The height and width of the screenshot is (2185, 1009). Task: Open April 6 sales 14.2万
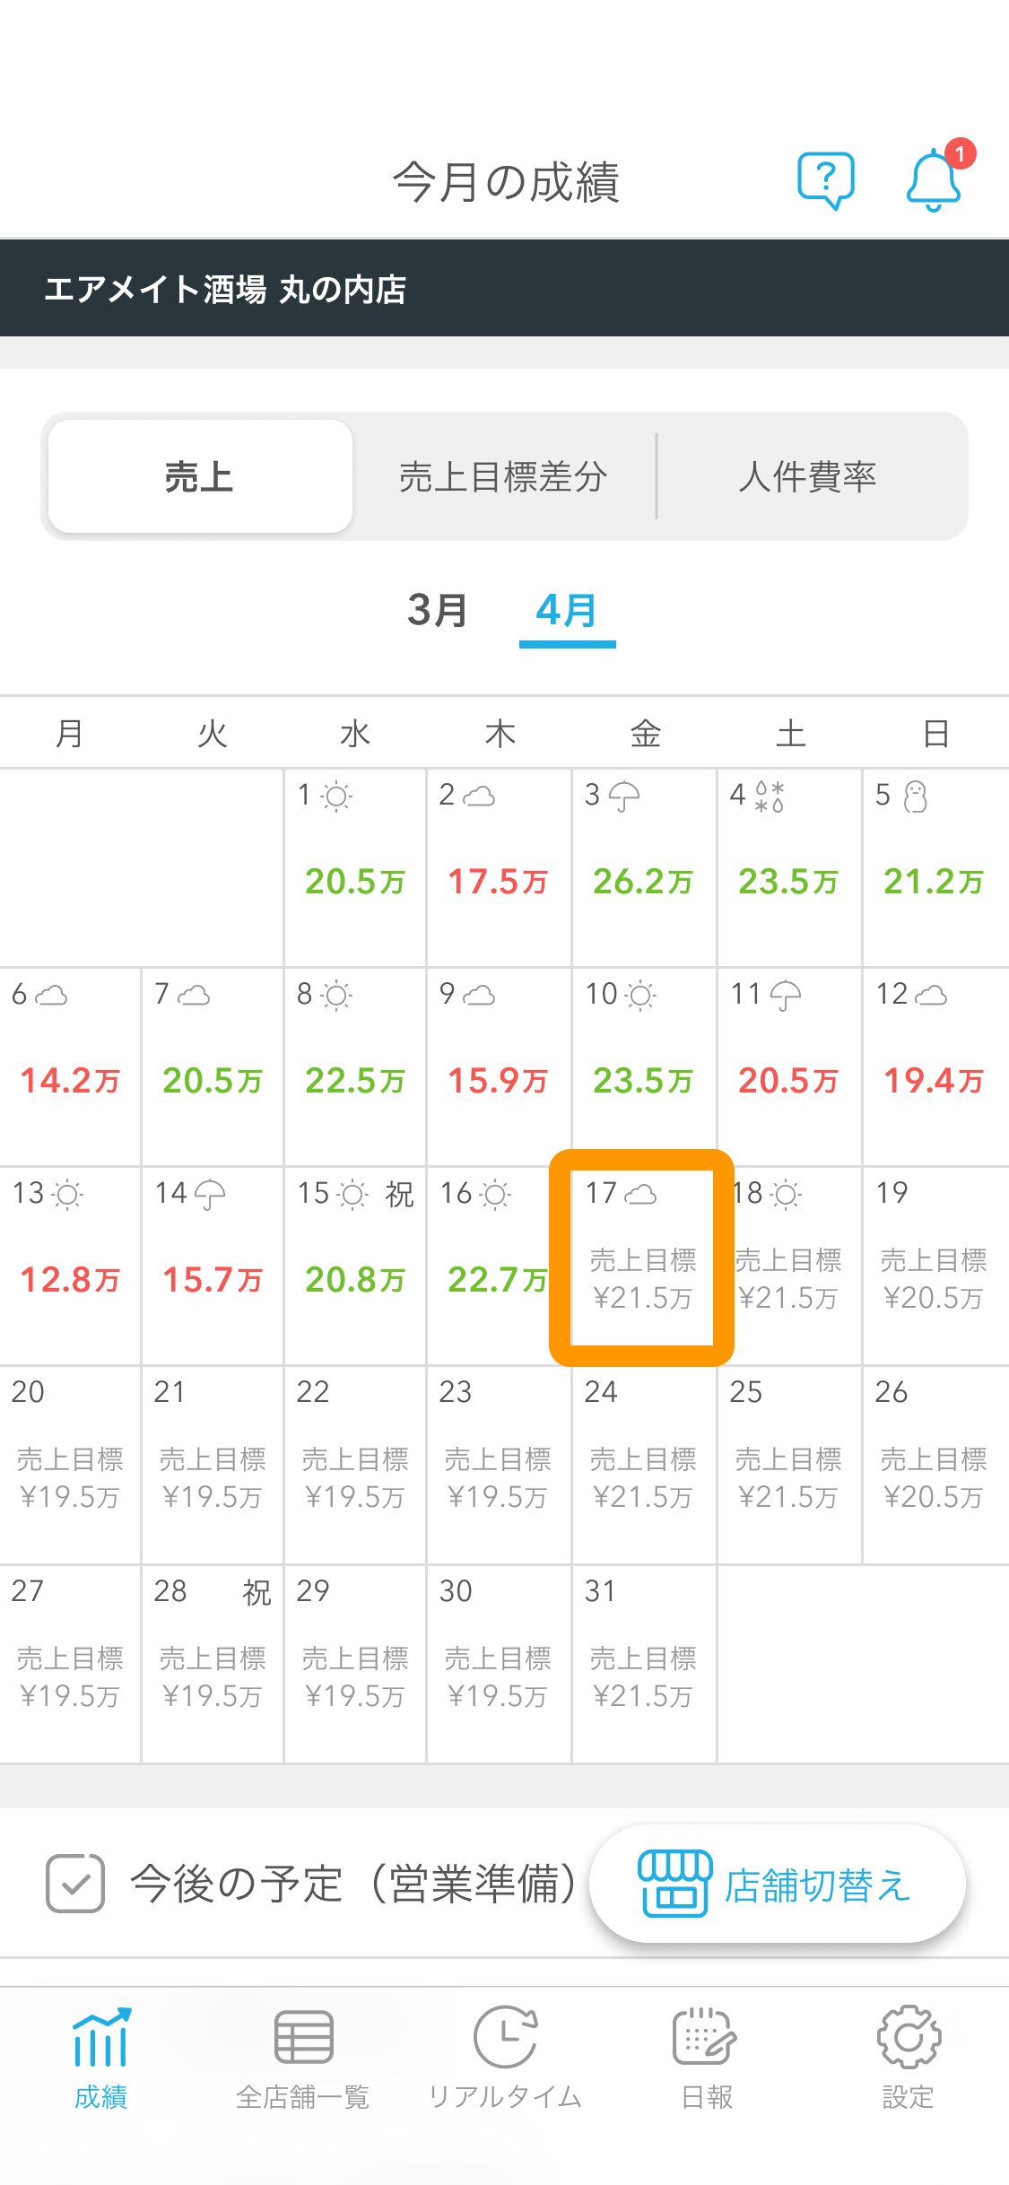(70, 1080)
